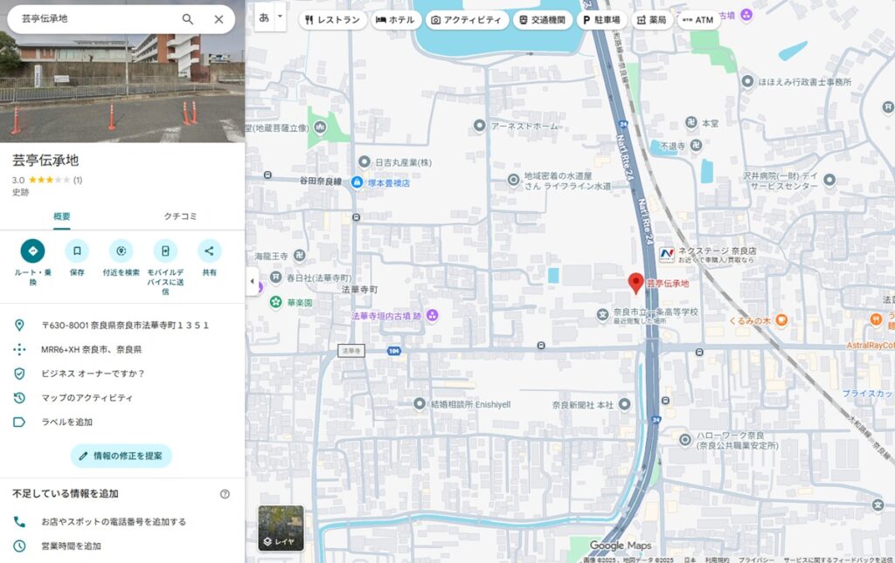895x563 pixels.
Task: Filter map by レストラン chip
Action: [x=332, y=20]
